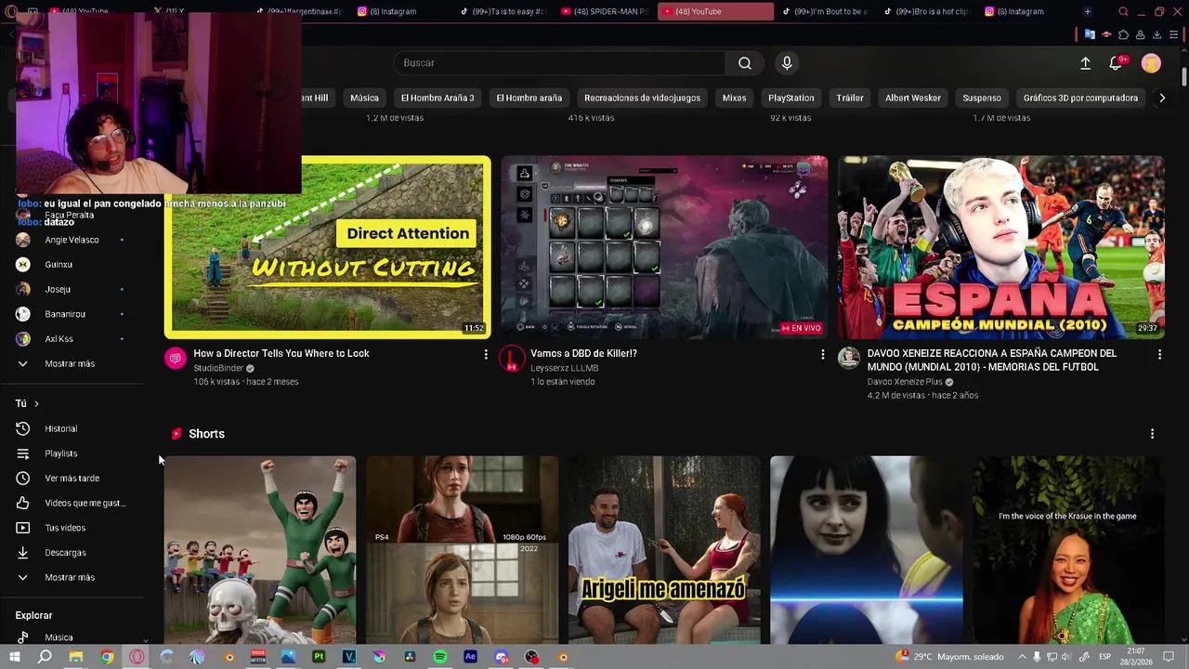This screenshot has height=669, width=1189.
Task: Open the account avatar menu
Action: (x=1151, y=63)
